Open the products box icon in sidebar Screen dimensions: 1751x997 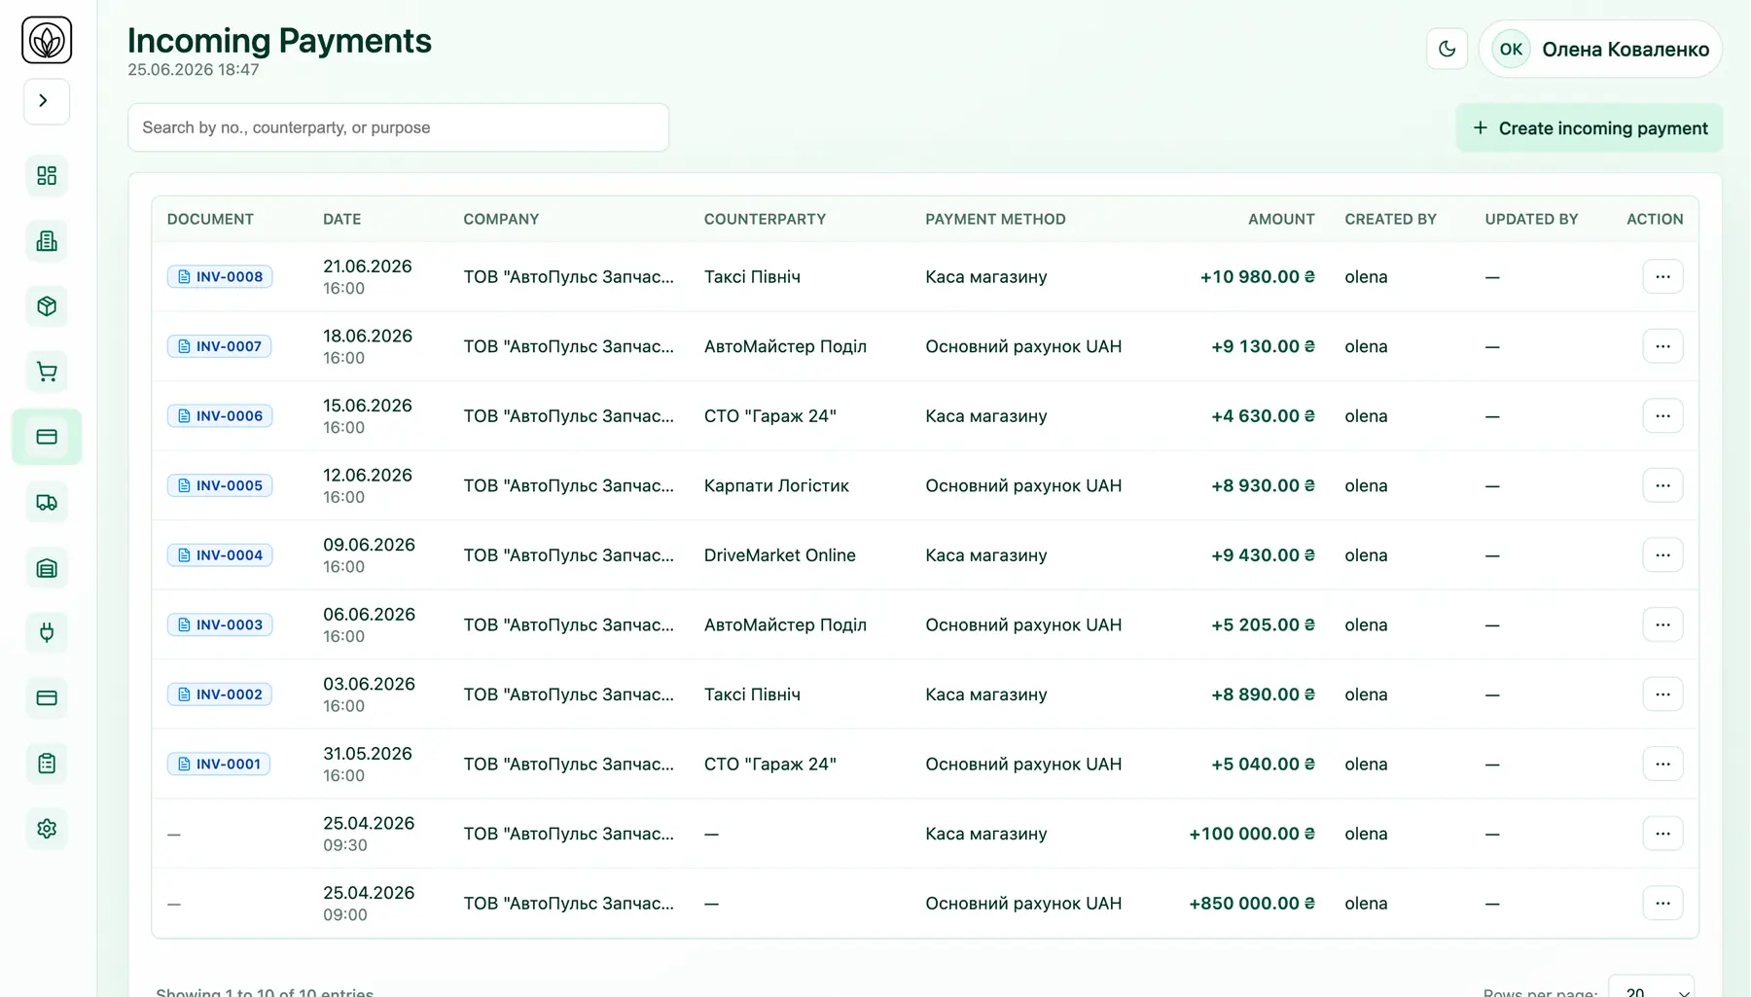click(47, 306)
